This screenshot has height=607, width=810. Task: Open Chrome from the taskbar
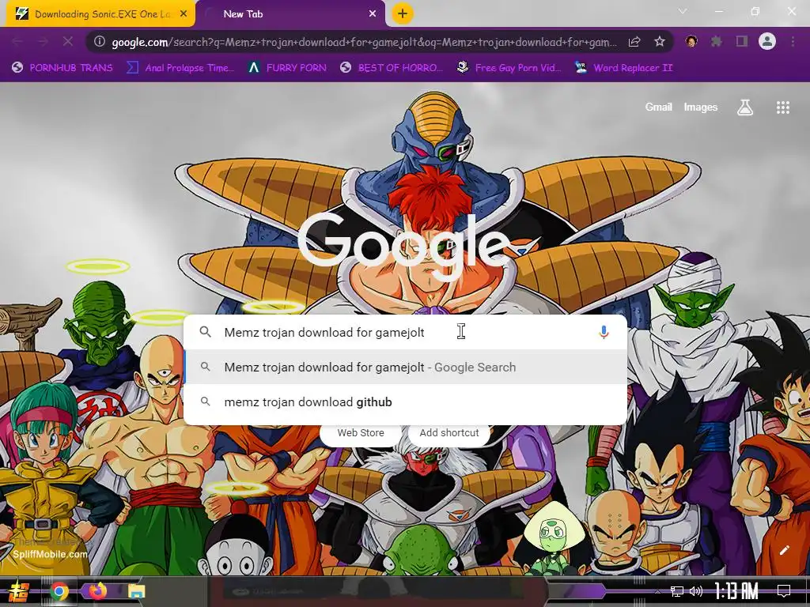point(59,591)
